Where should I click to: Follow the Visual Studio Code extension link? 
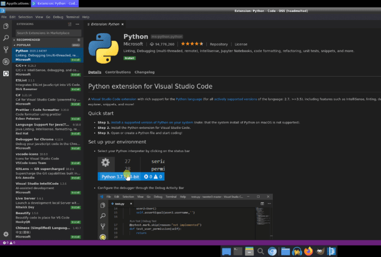click(x=114, y=99)
